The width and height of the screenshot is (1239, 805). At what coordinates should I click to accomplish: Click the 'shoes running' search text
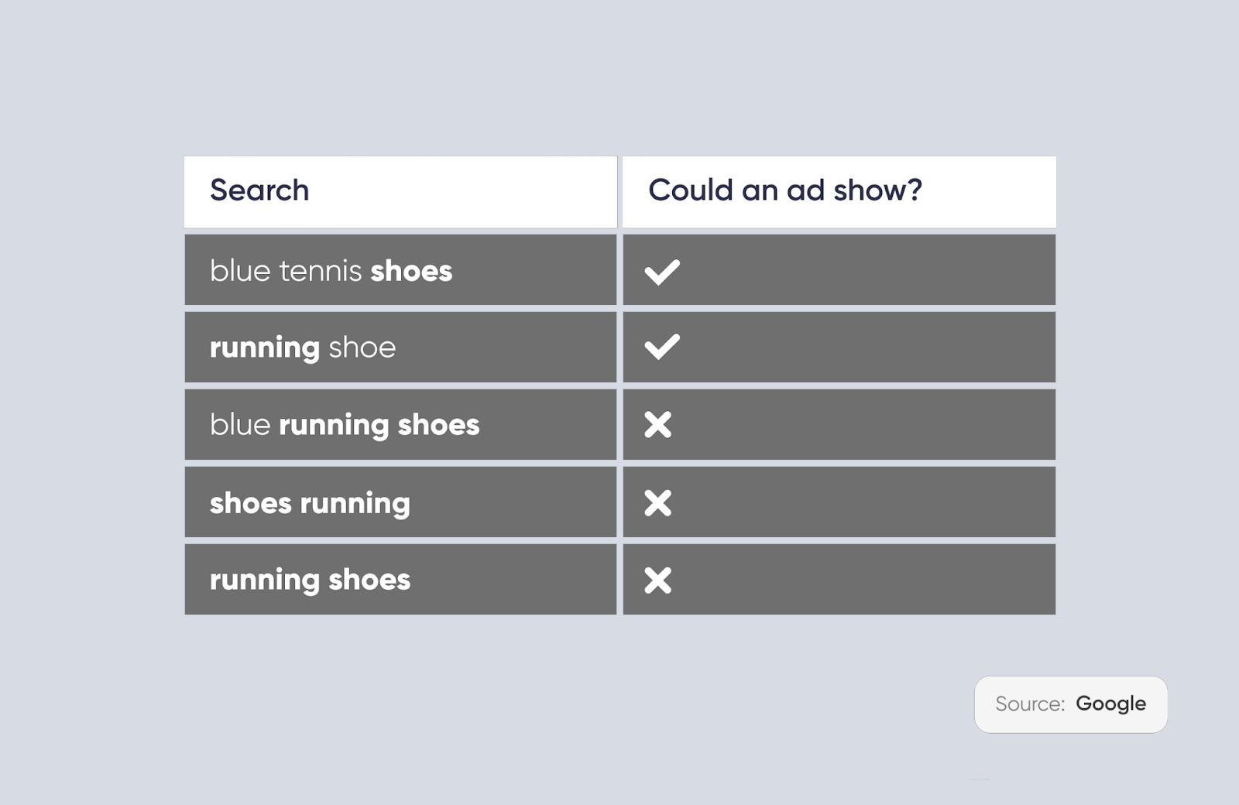click(x=310, y=503)
